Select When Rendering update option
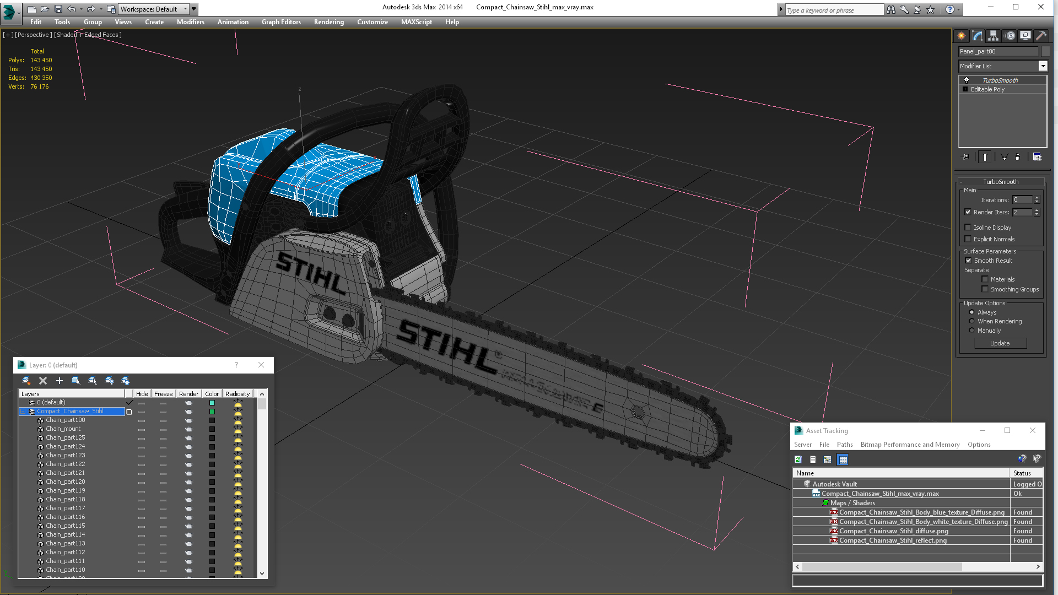 (x=972, y=321)
